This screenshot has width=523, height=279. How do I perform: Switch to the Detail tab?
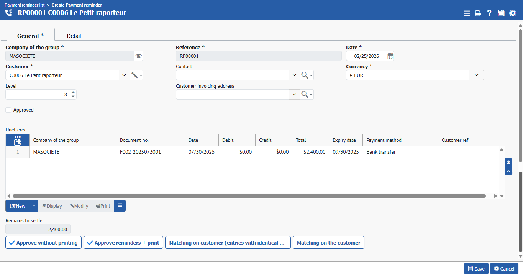(74, 36)
